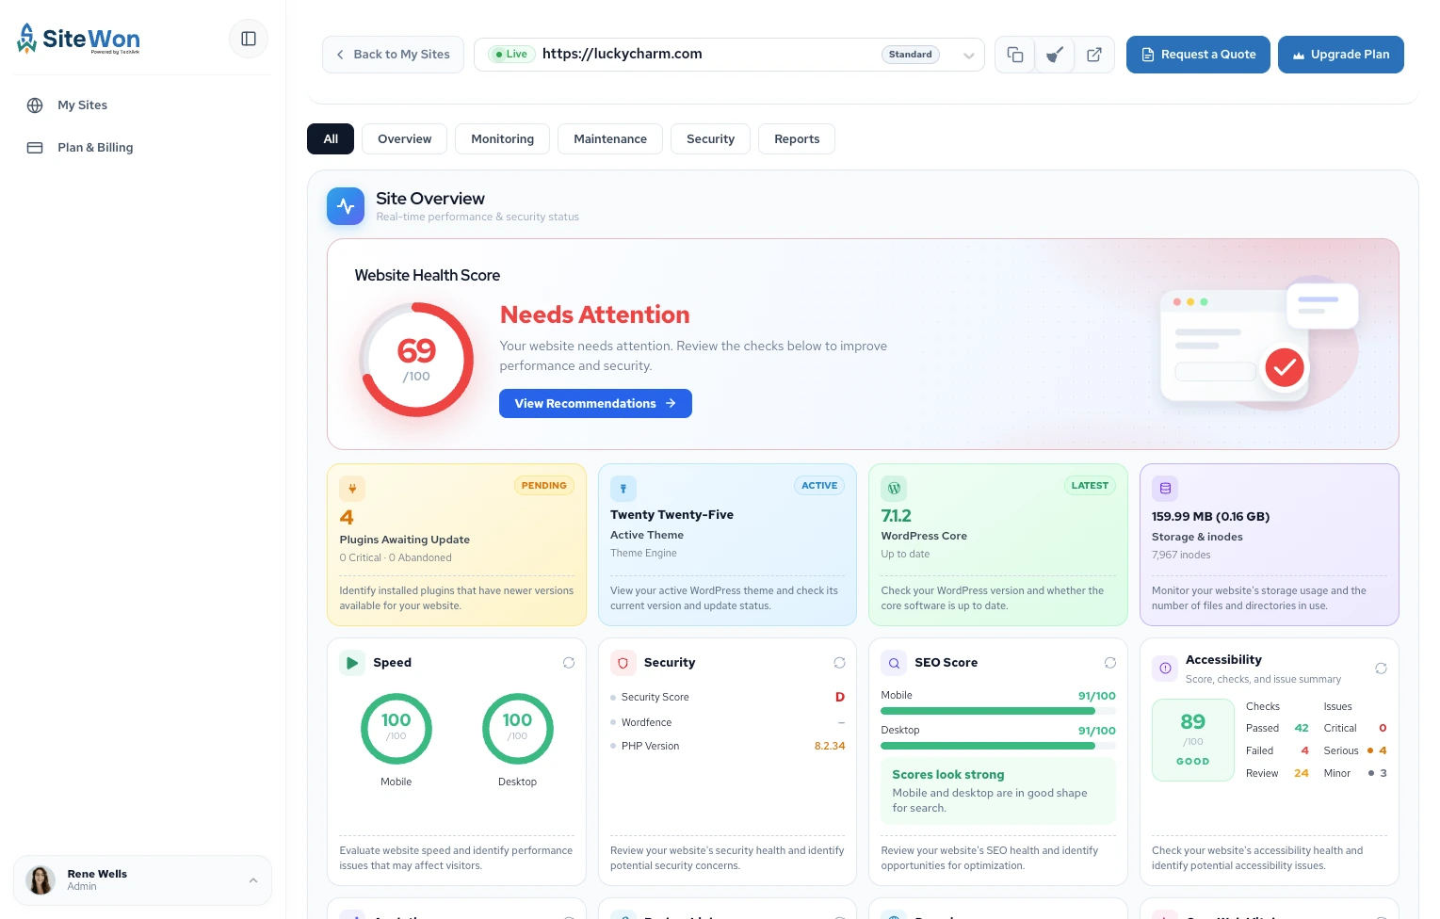Click WordPress Core version 7.1.2
The height and width of the screenshot is (919, 1440).
pyautogui.click(x=897, y=516)
